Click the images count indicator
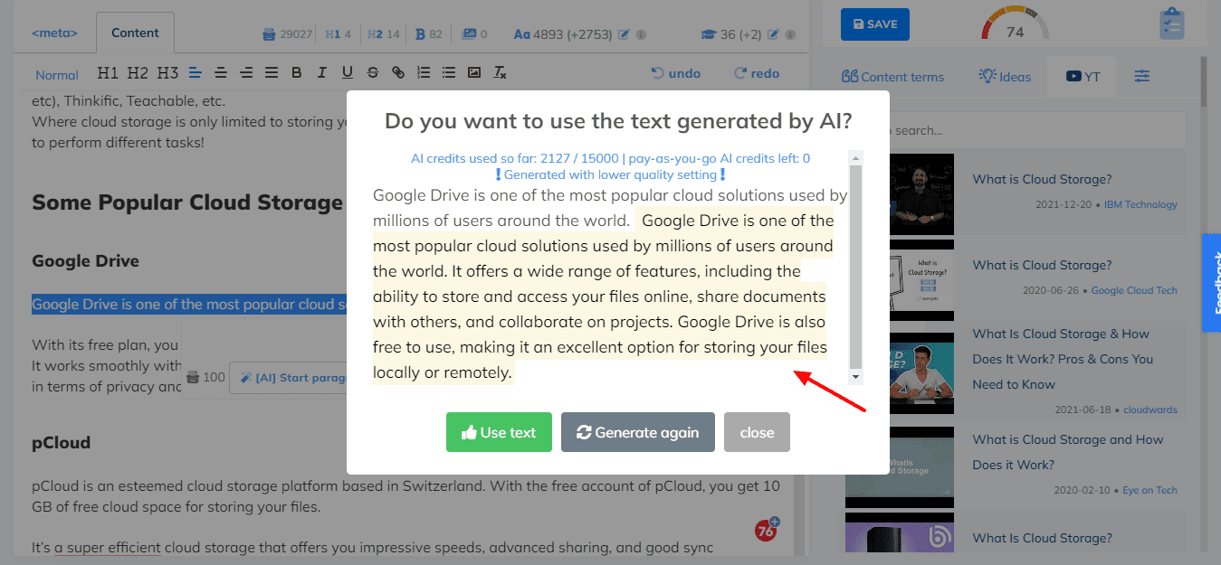The height and width of the screenshot is (565, 1221). (474, 34)
